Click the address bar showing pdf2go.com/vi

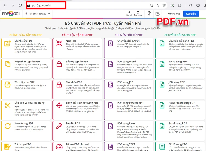[x=46, y=5]
